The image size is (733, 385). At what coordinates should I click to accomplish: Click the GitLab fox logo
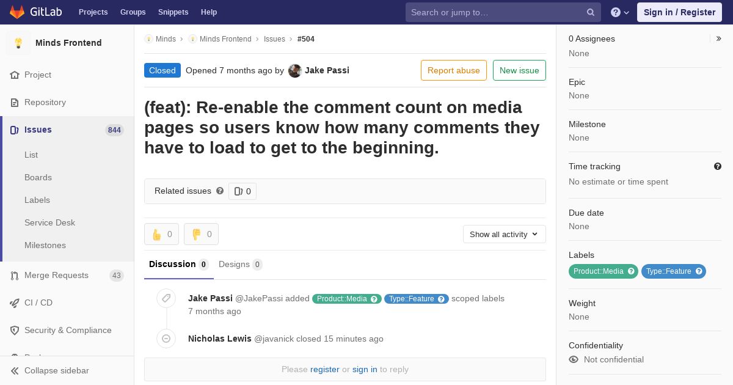pyautogui.click(x=17, y=12)
